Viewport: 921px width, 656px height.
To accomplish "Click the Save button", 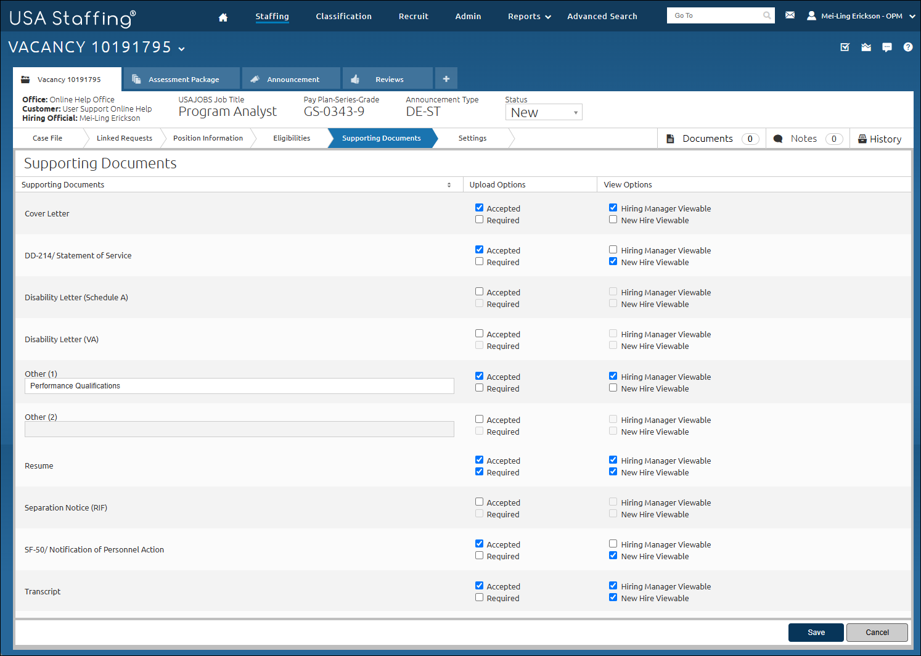I will point(816,633).
